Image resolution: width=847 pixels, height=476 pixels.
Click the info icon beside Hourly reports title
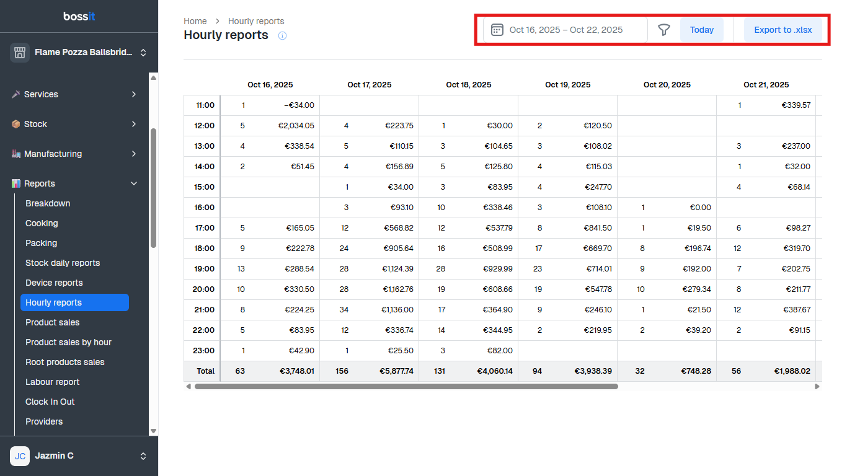(x=283, y=36)
